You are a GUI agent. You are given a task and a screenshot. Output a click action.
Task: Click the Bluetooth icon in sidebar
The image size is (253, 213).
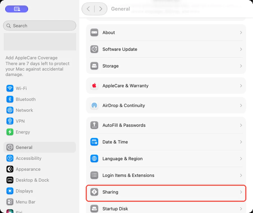point(10,99)
